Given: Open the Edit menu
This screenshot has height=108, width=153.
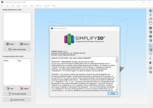Looking at the screenshot, I should pos(7,6).
